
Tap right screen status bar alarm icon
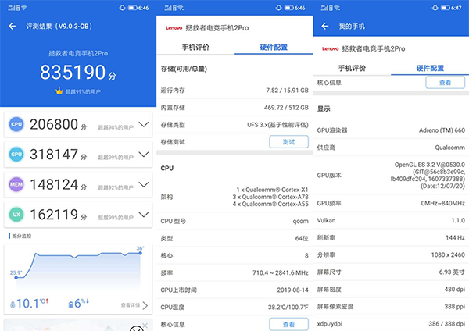point(435,8)
